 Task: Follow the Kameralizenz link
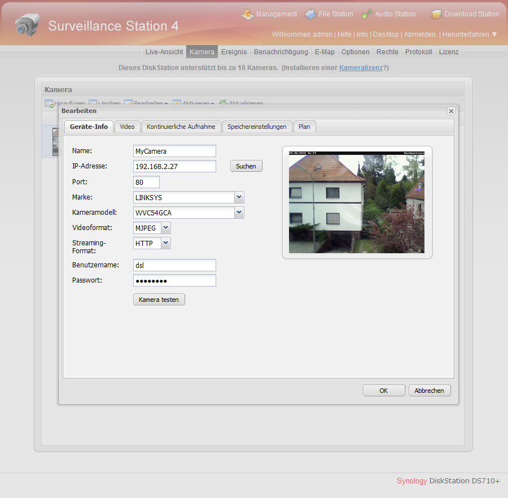click(361, 68)
